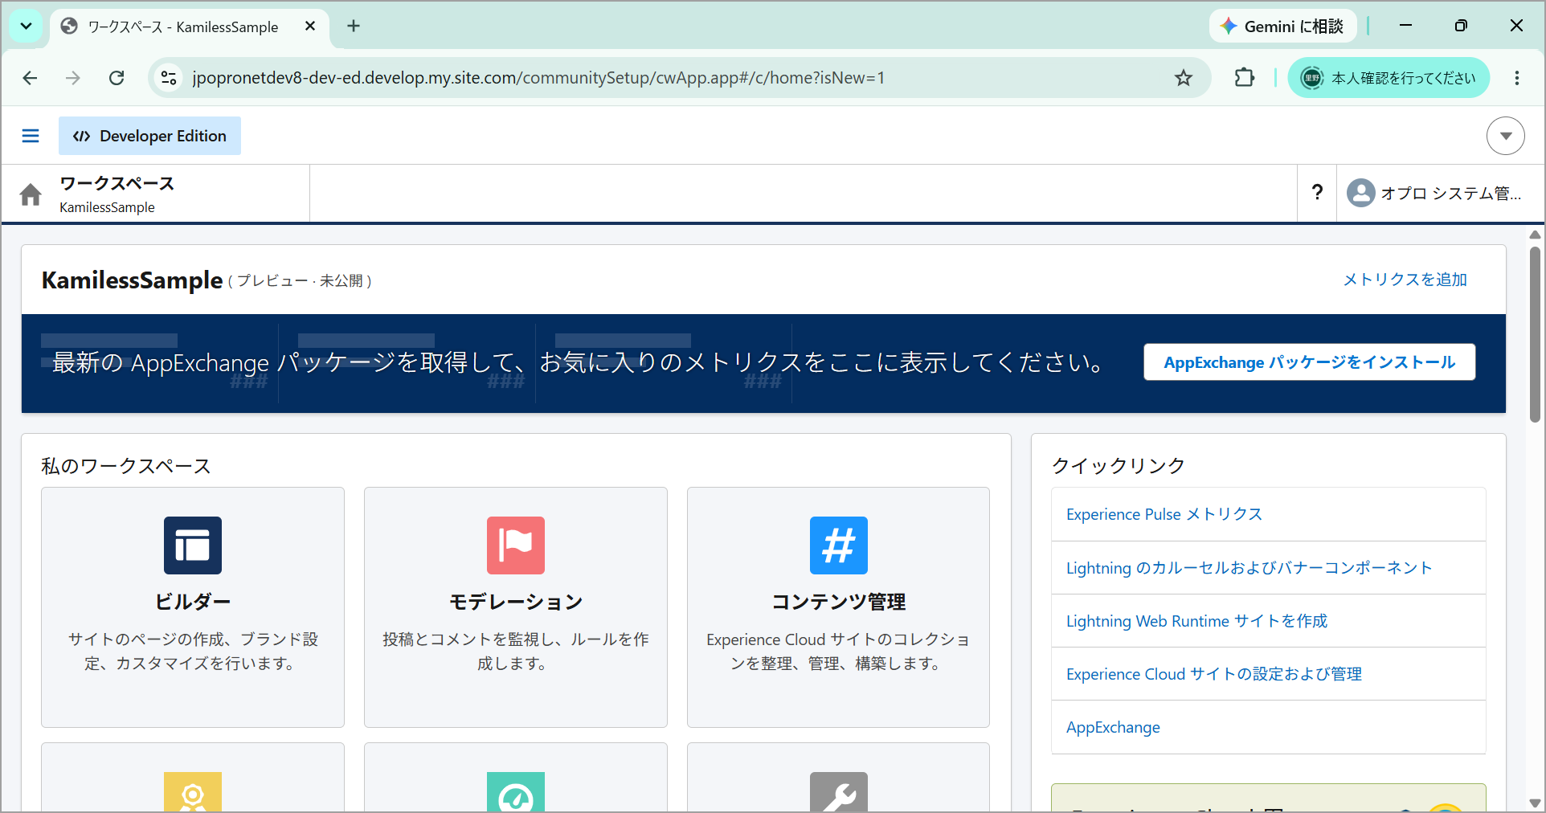
Task: Click the メトリクスを追加 link
Action: [1405, 280]
